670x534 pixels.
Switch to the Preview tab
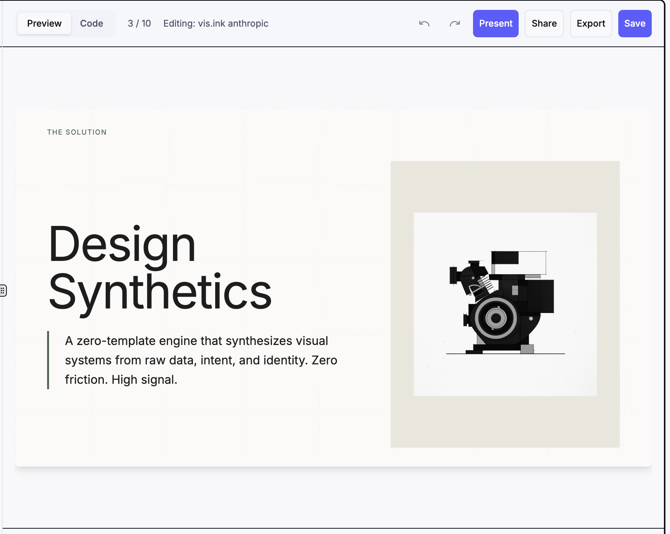[44, 24]
